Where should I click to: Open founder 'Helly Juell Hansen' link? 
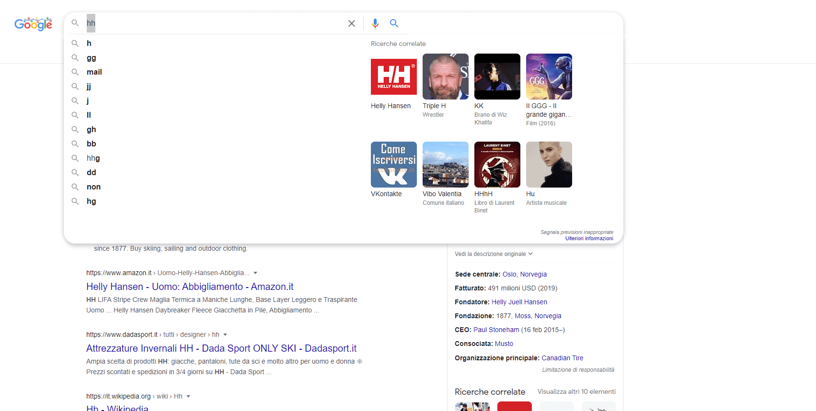[519, 302]
